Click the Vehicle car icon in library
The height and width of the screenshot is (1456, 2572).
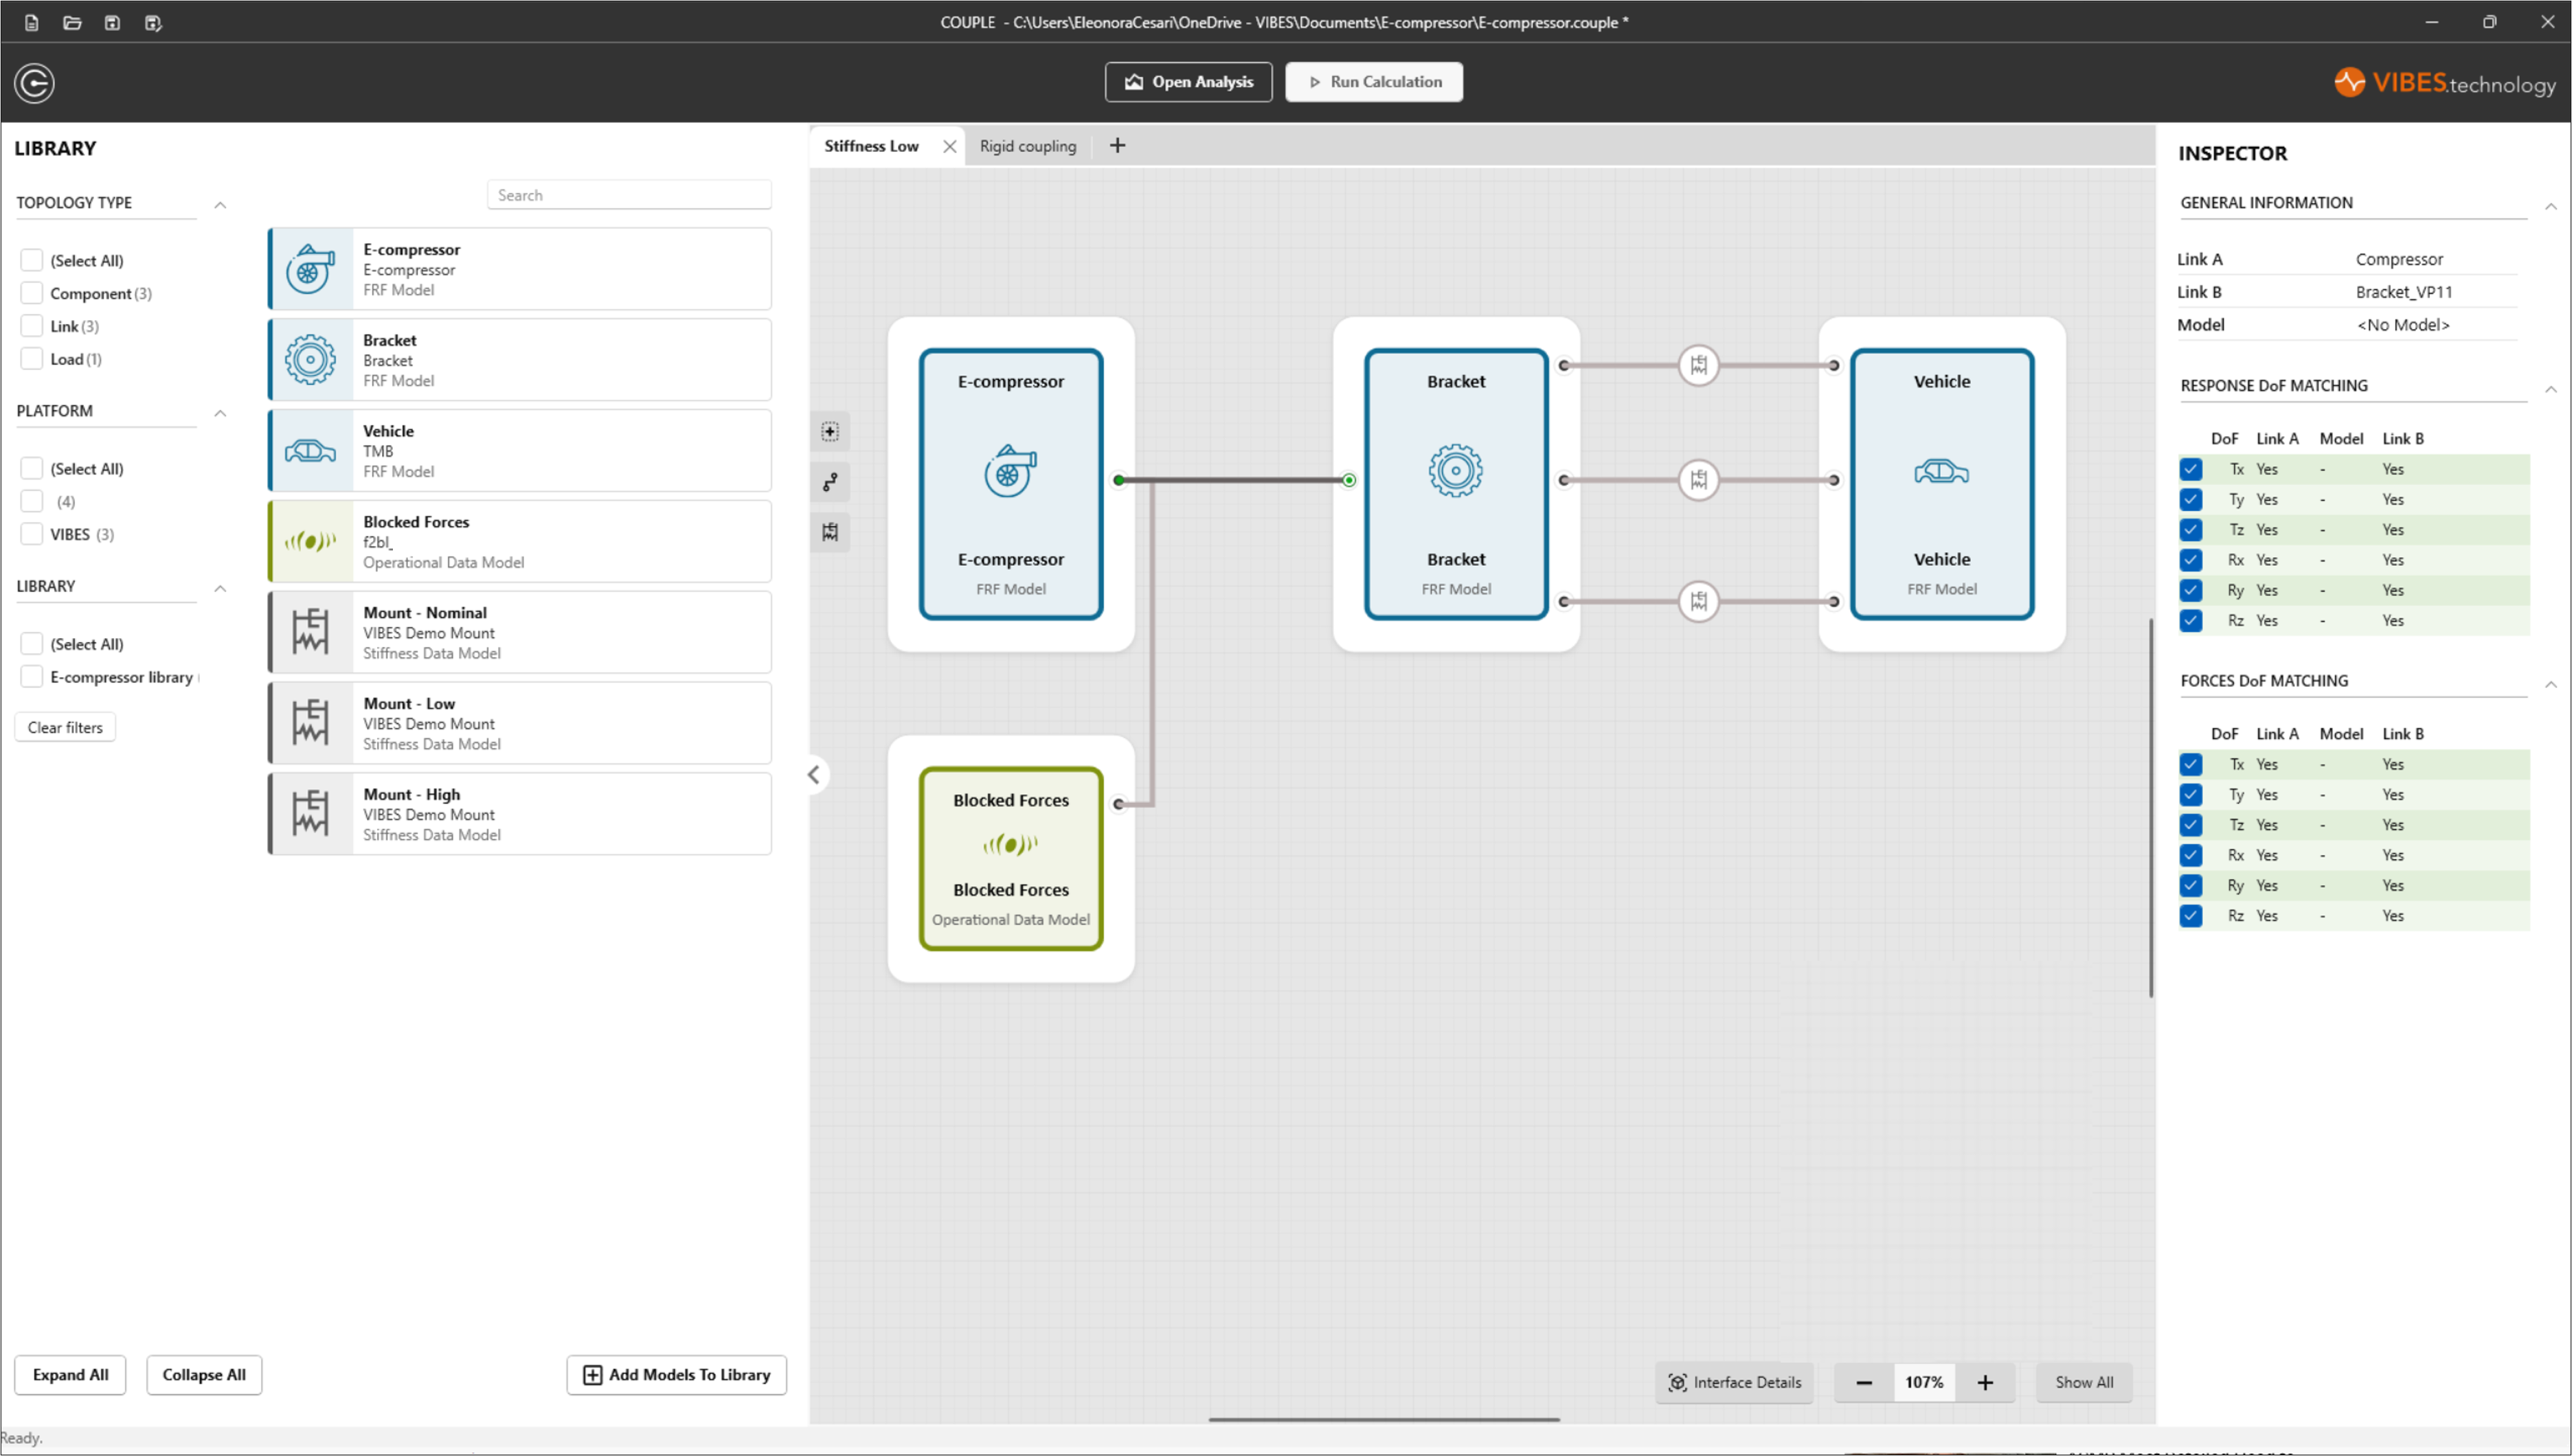(311, 451)
